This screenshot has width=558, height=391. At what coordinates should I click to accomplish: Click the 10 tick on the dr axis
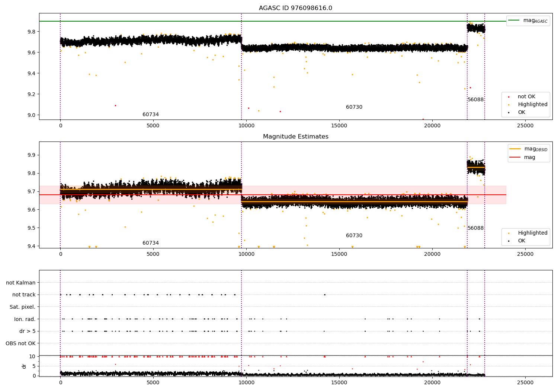(32, 357)
